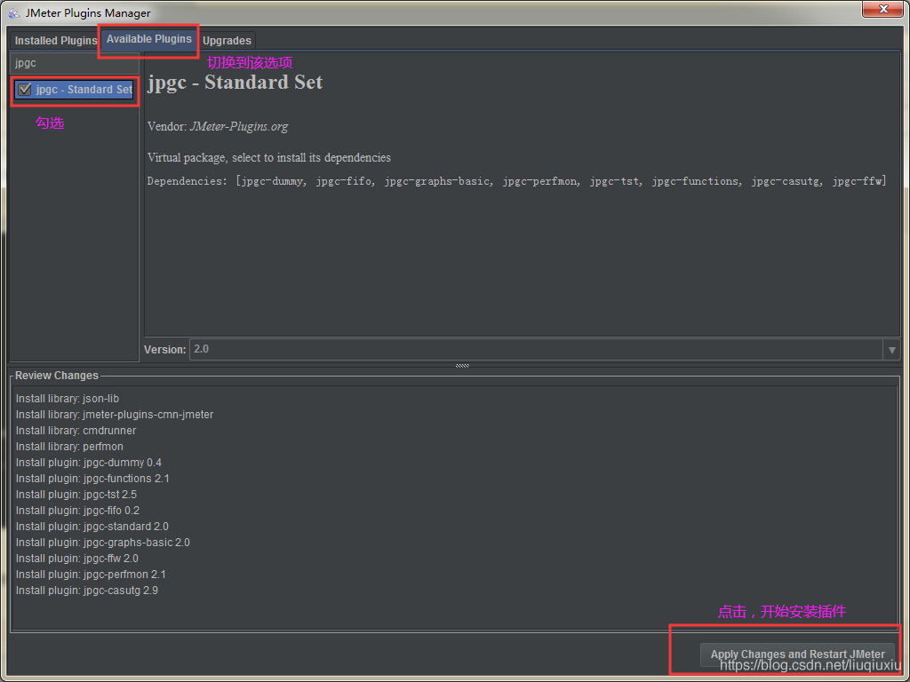This screenshot has width=910, height=682.
Task: Click the 'jpgc - Standard Set' description heading
Action: coord(235,83)
